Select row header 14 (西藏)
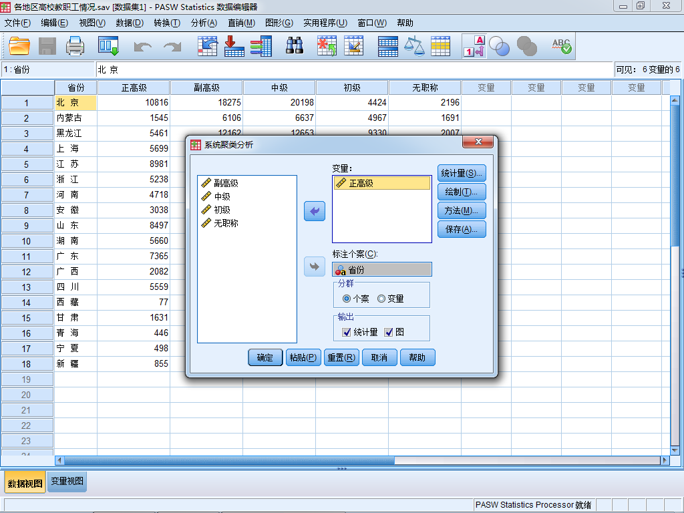The image size is (684, 513). pos(27,303)
